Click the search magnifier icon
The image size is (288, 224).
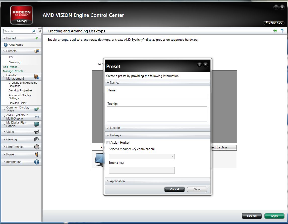point(33,31)
